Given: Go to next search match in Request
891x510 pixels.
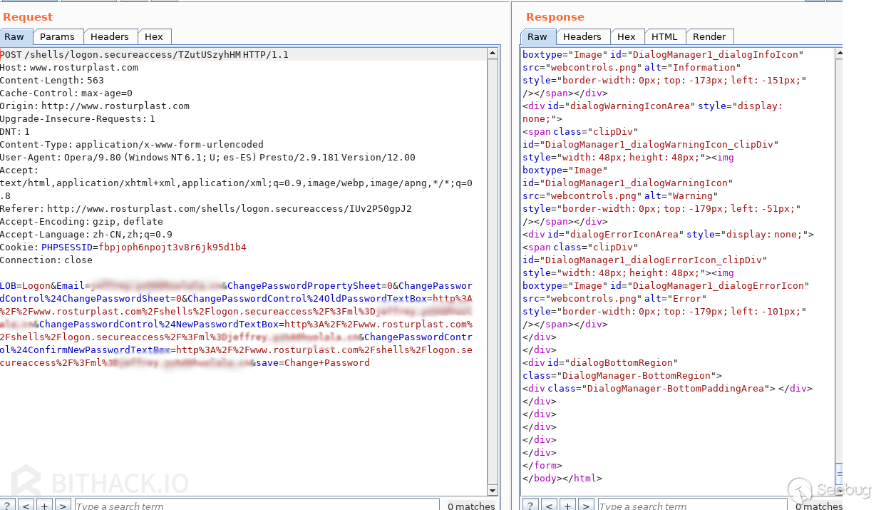Looking at the screenshot, I should click(x=63, y=505).
